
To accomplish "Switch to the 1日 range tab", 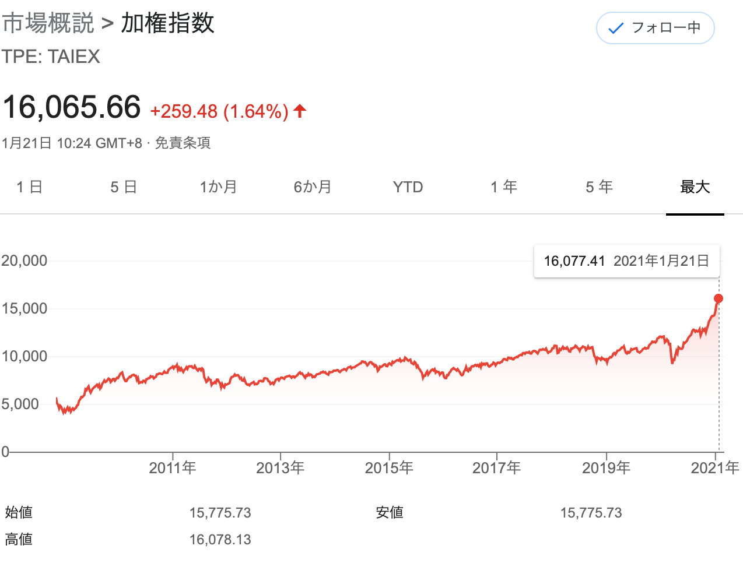I will (x=29, y=187).
